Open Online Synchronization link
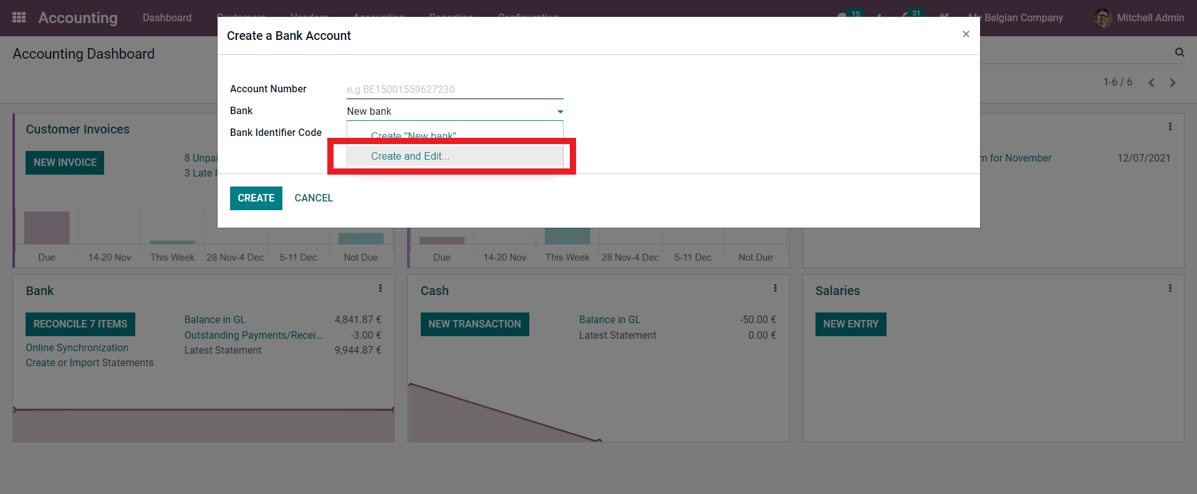The height and width of the screenshot is (494, 1197). [77, 347]
